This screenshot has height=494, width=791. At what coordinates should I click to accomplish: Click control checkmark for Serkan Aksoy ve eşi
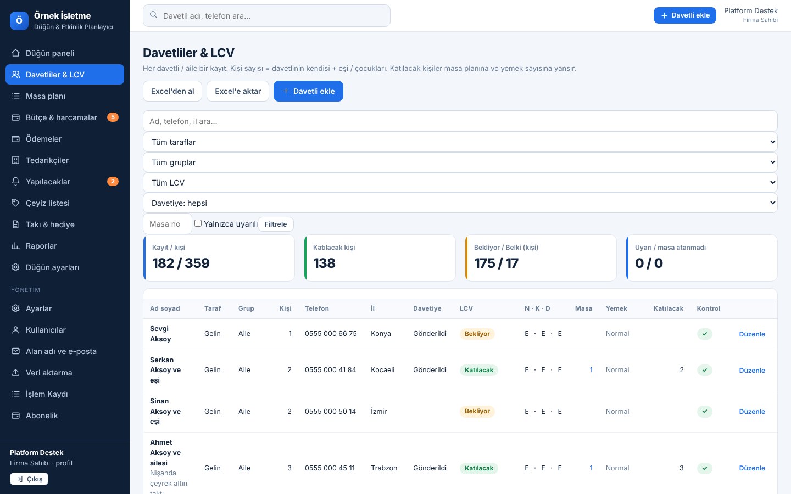point(705,370)
